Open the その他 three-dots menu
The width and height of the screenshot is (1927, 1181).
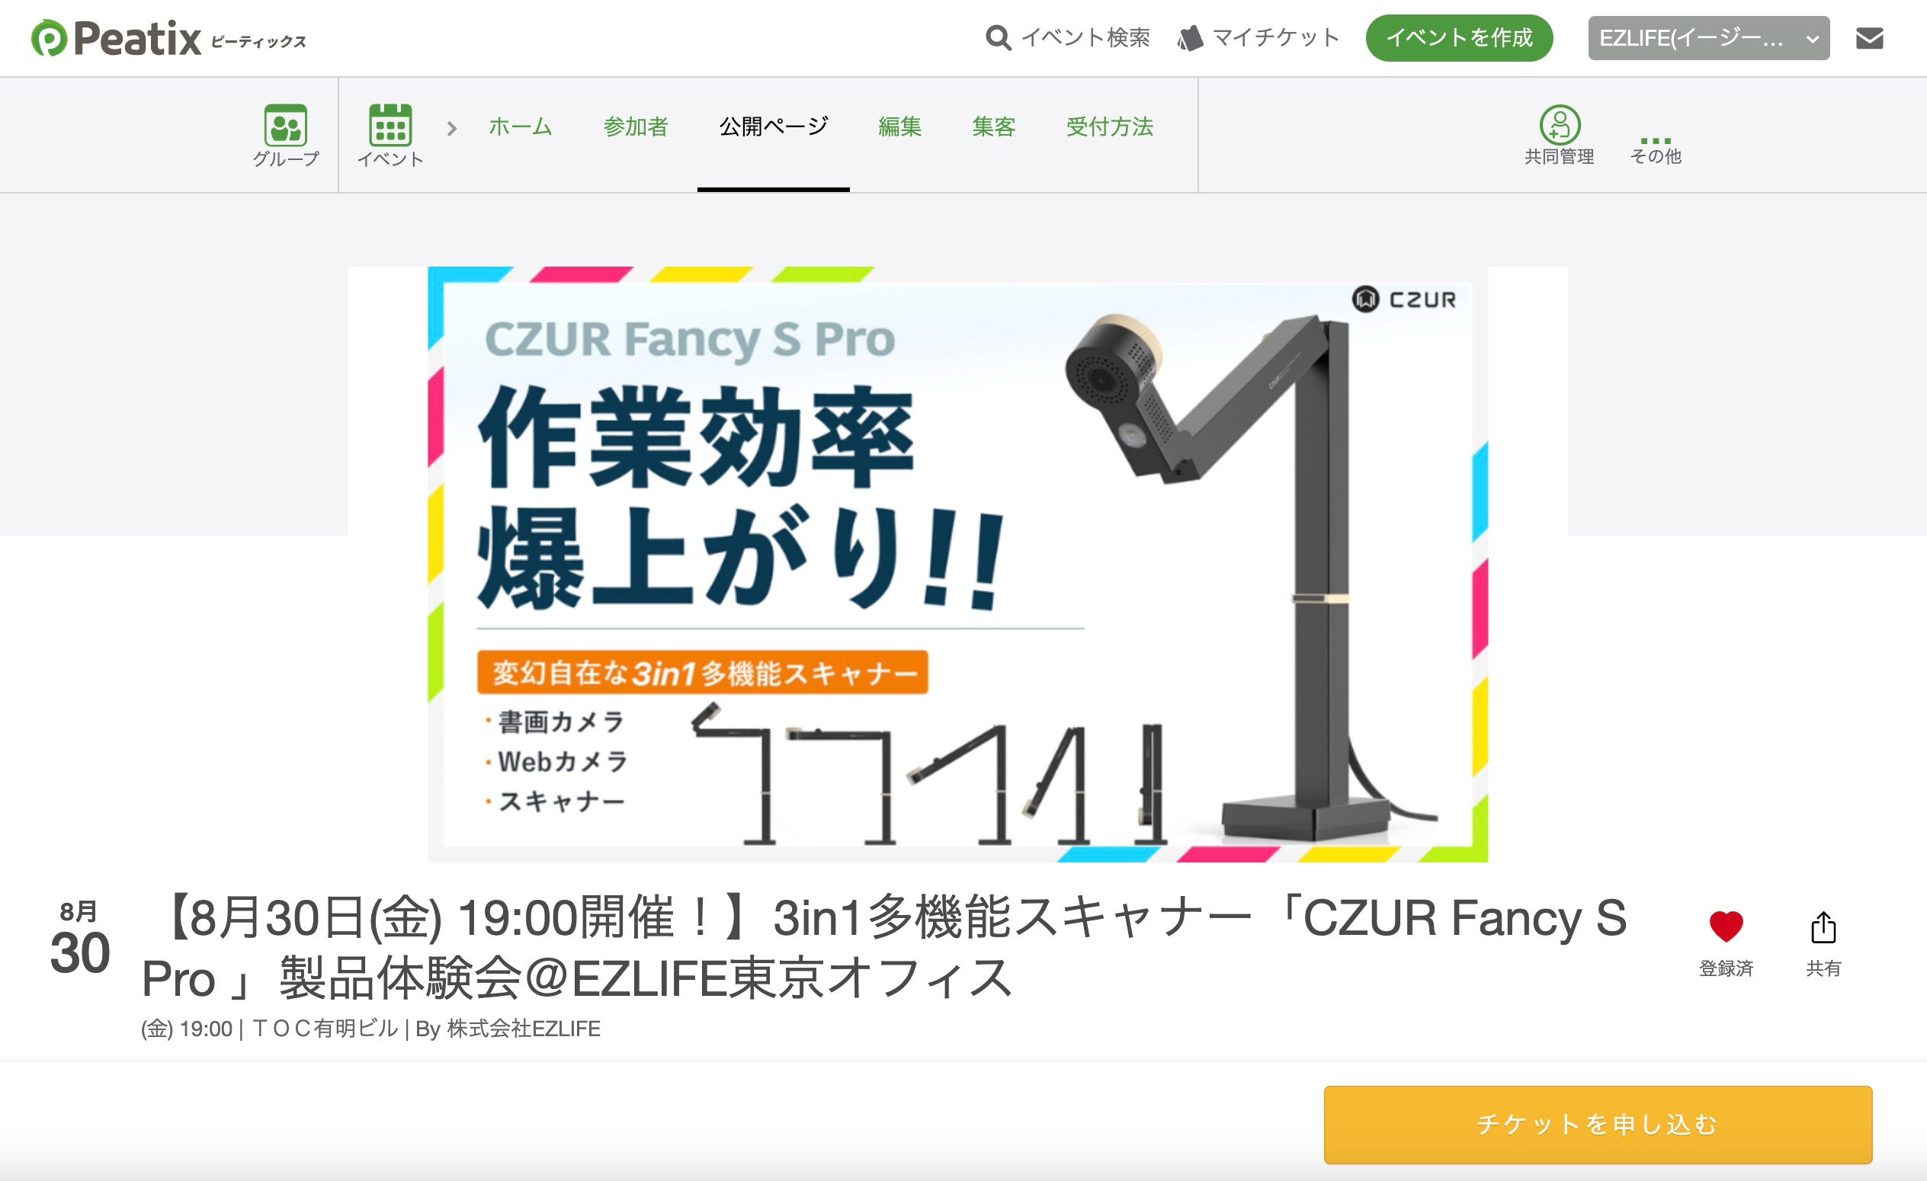click(x=1656, y=141)
